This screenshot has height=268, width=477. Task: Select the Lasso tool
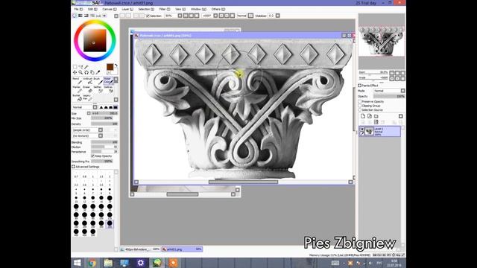click(80, 67)
